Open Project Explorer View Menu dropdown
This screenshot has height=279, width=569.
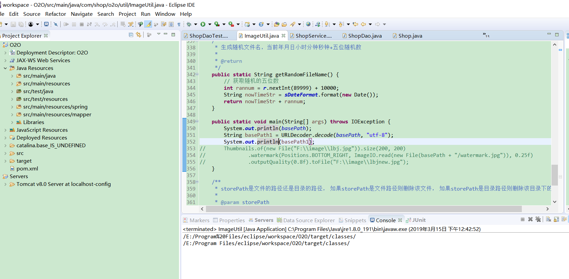(x=158, y=34)
